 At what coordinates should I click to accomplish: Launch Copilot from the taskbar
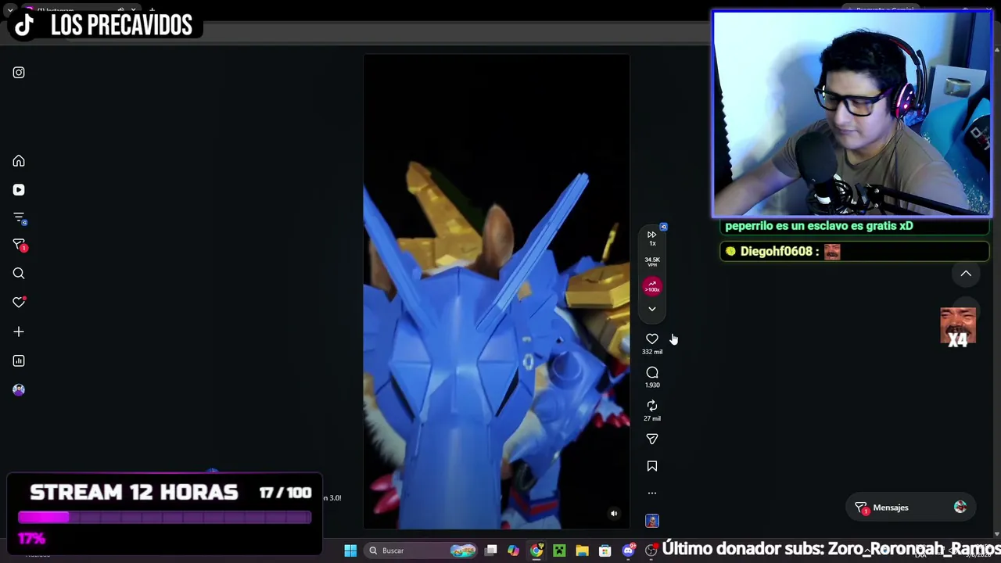pos(513,550)
